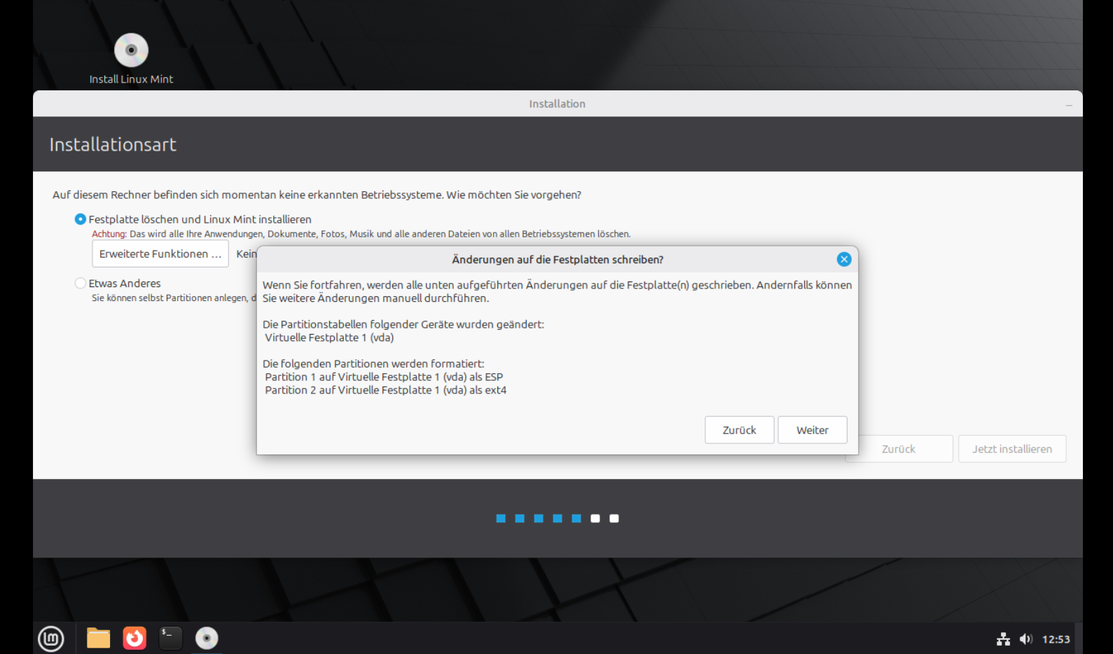
Task: Open the Linux Mint start menu
Action: pyautogui.click(x=50, y=638)
